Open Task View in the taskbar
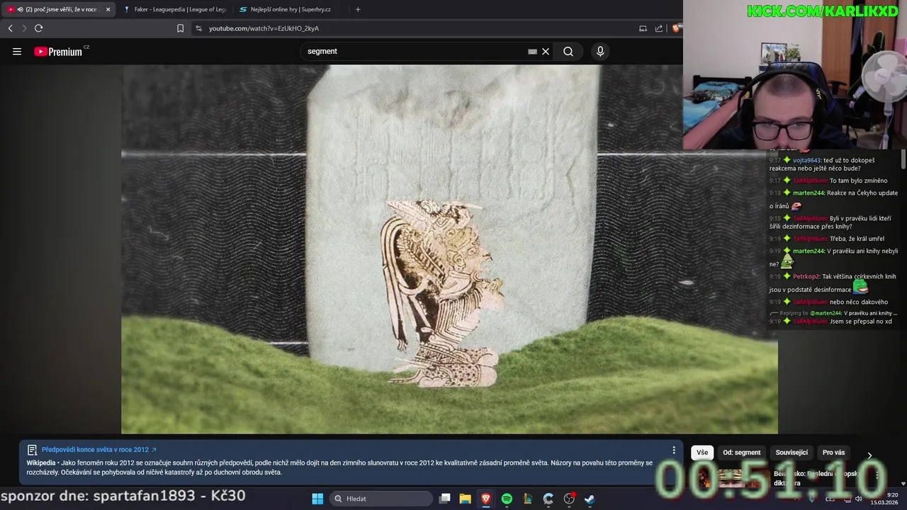Image resolution: width=907 pixels, height=510 pixels. coord(444,499)
